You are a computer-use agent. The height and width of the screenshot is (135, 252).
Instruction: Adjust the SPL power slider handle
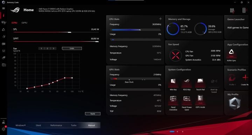(x=69, y=32)
